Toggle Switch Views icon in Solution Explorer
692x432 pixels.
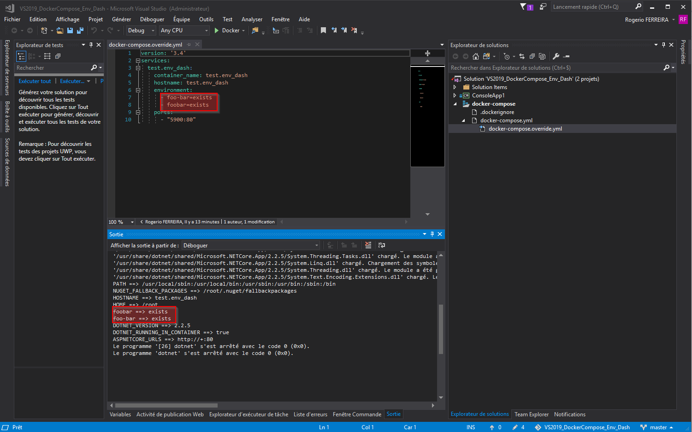pyautogui.click(x=486, y=56)
